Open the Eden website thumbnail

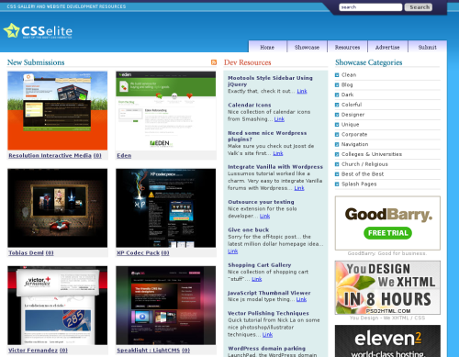pos(165,111)
